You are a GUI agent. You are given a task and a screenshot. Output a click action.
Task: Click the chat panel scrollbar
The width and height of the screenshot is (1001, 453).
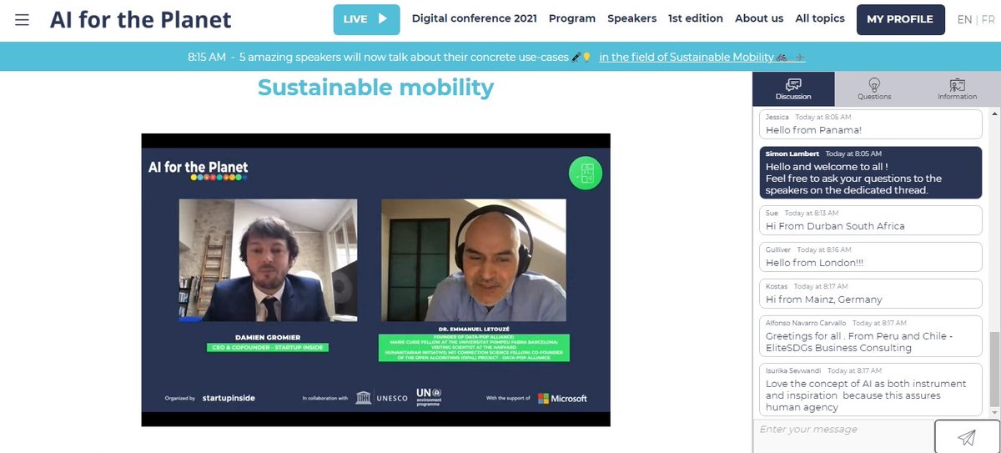point(993,369)
